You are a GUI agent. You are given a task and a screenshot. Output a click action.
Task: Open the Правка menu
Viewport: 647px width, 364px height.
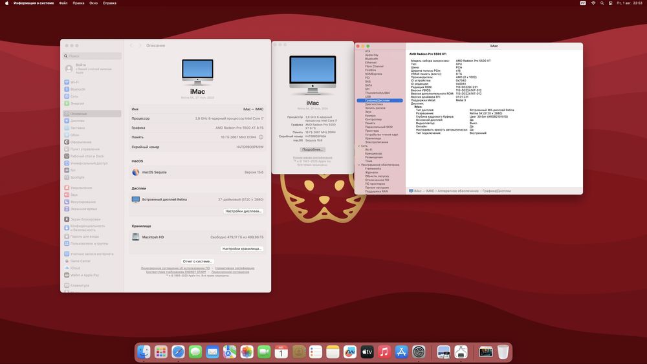(78, 3)
